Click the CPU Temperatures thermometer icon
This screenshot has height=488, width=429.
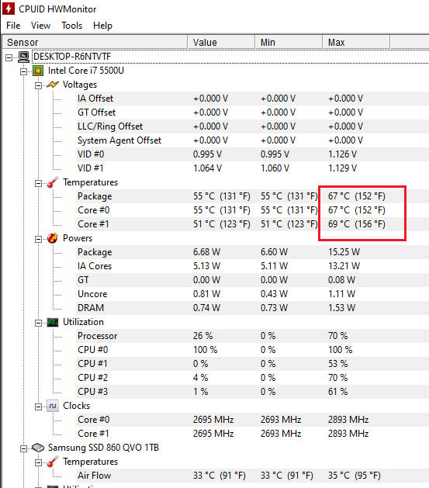53,182
